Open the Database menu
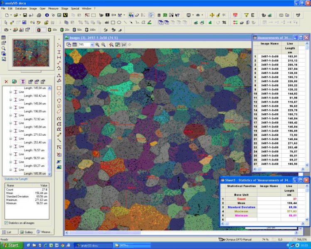 21,9
